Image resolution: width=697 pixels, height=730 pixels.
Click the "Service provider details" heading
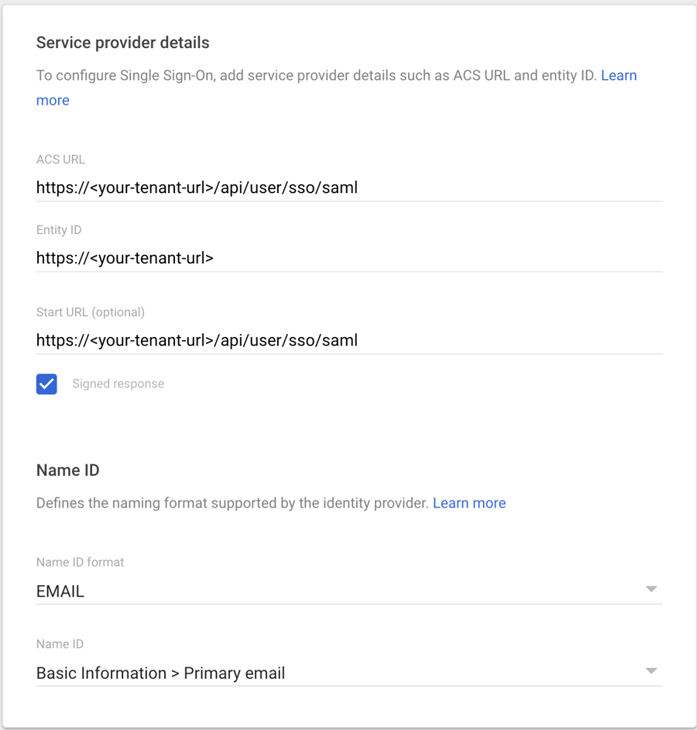pyautogui.click(x=123, y=43)
